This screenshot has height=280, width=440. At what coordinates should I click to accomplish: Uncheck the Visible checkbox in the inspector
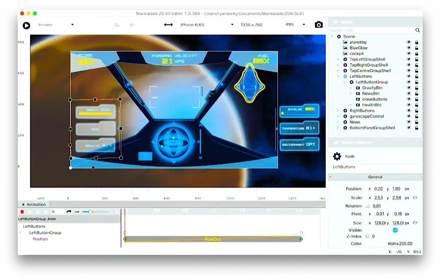tap(395, 230)
